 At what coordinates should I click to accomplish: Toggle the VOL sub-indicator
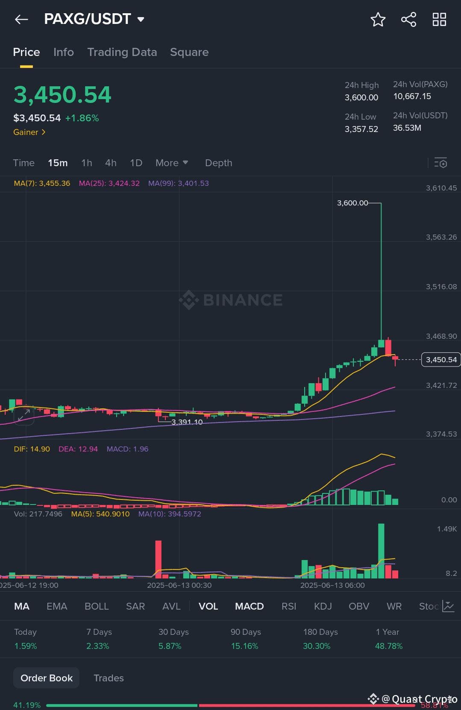[208, 606]
